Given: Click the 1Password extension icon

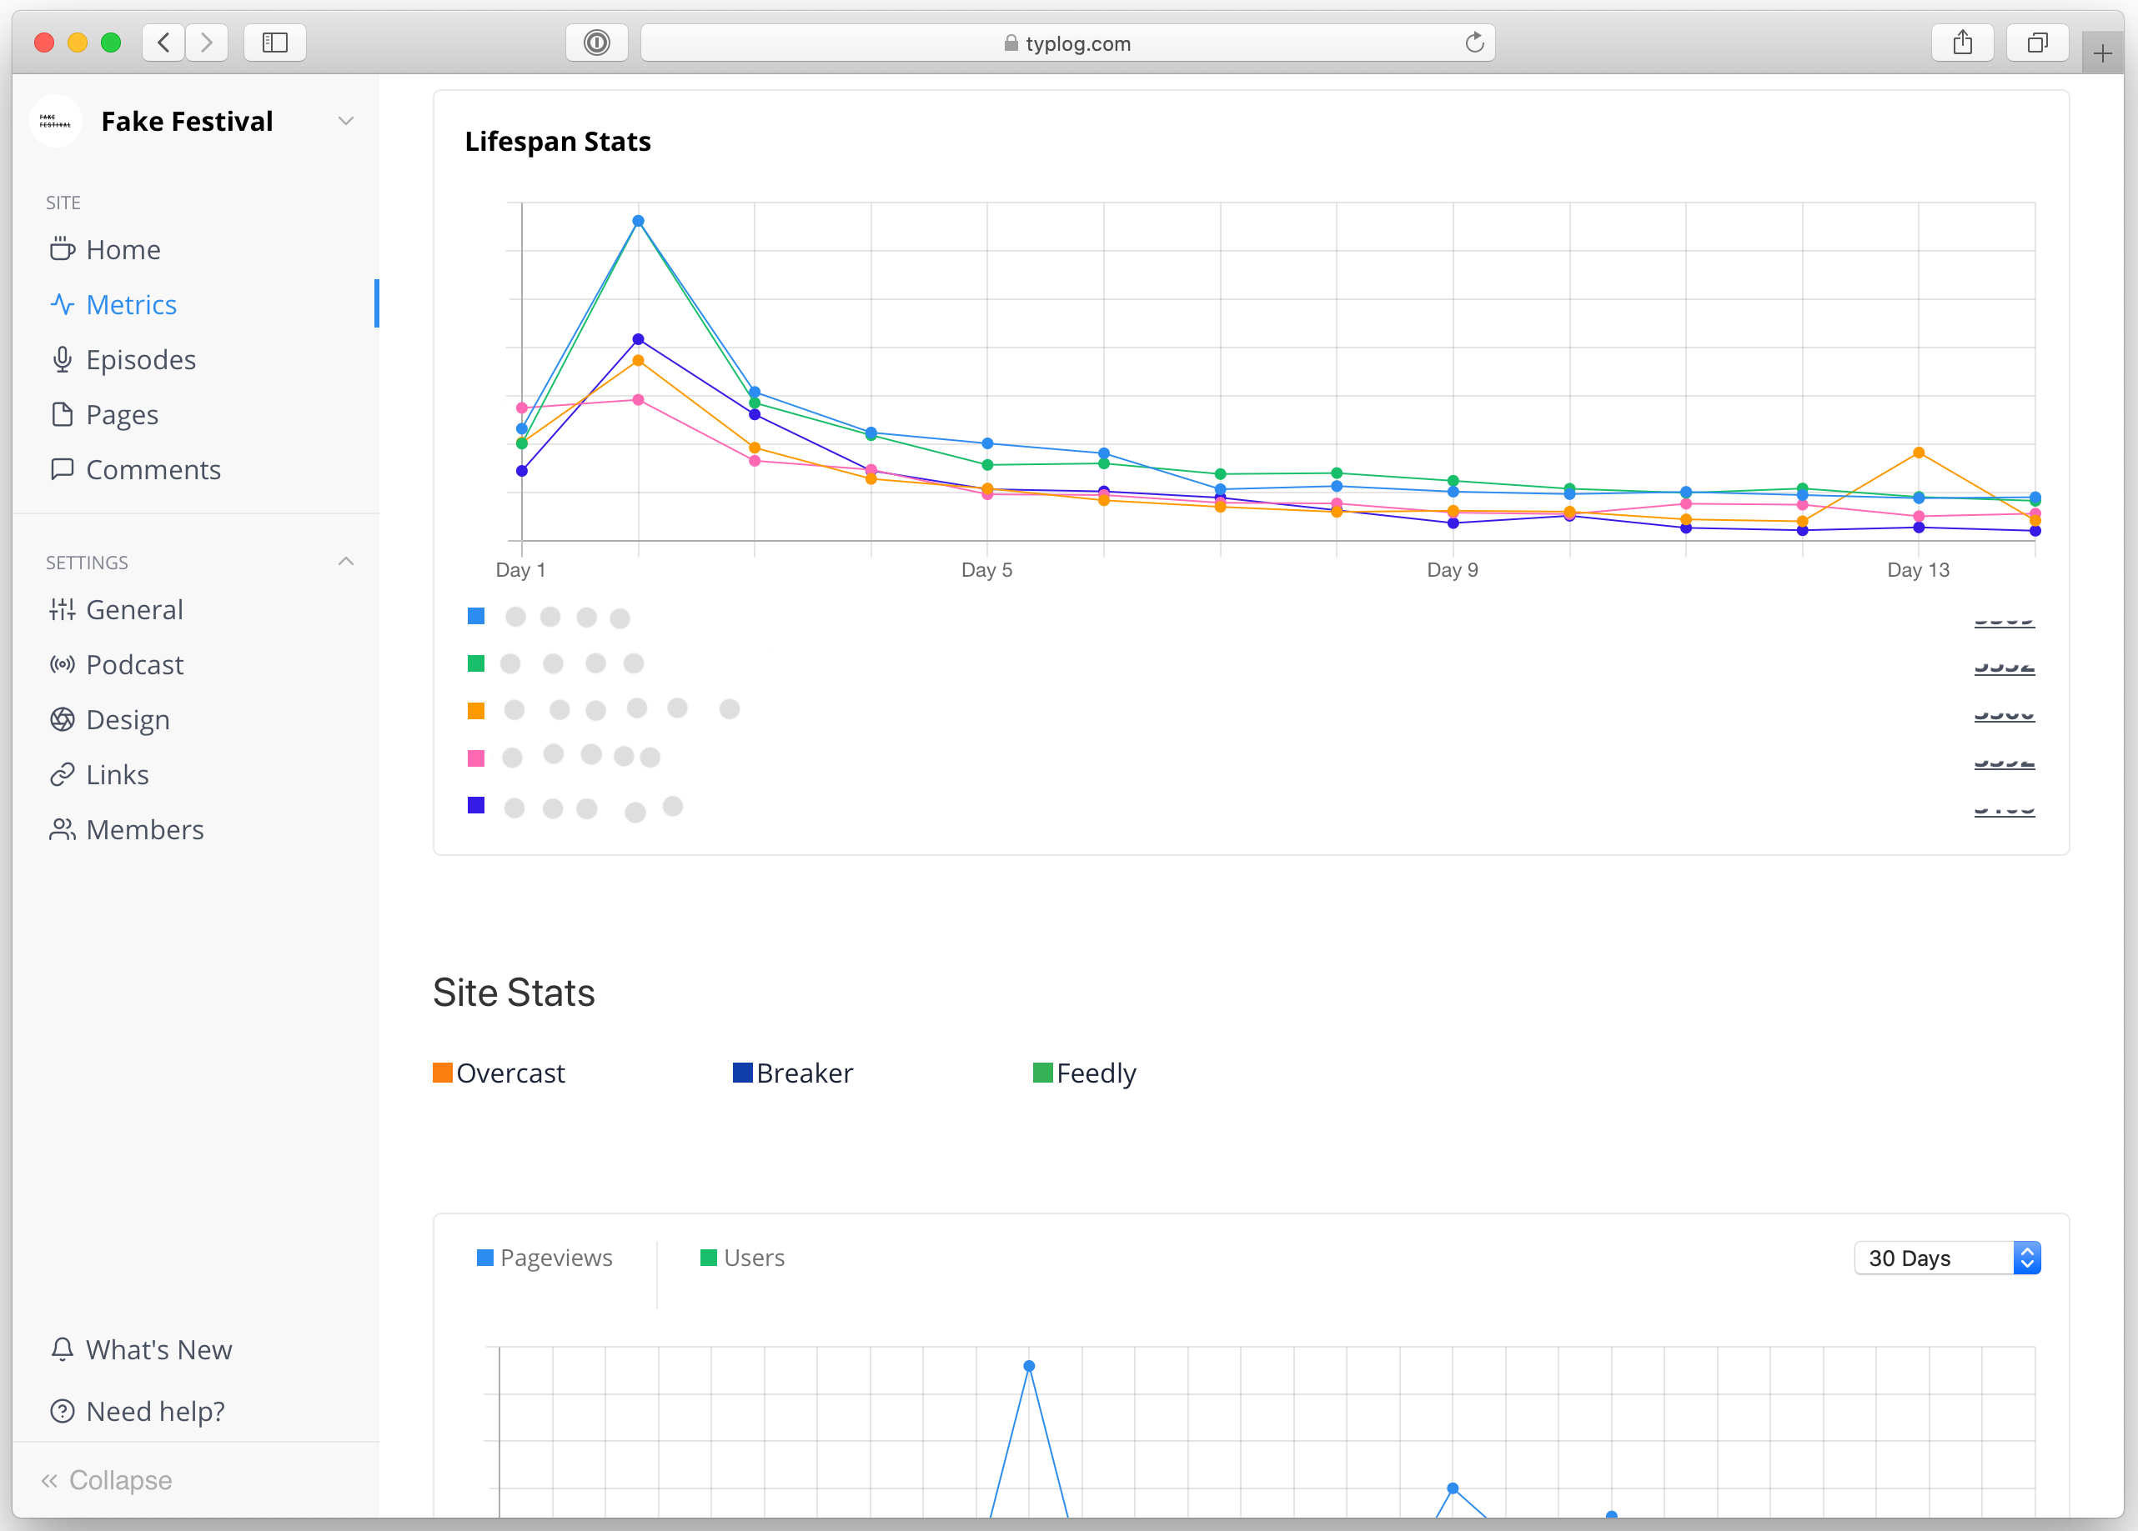Looking at the screenshot, I should click(597, 43).
